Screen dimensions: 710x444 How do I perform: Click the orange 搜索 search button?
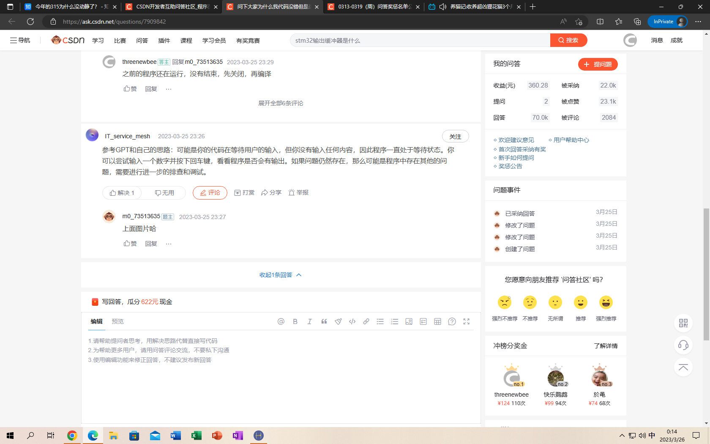coord(568,40)
